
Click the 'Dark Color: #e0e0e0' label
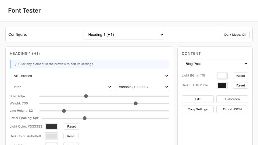click(25, 136)
